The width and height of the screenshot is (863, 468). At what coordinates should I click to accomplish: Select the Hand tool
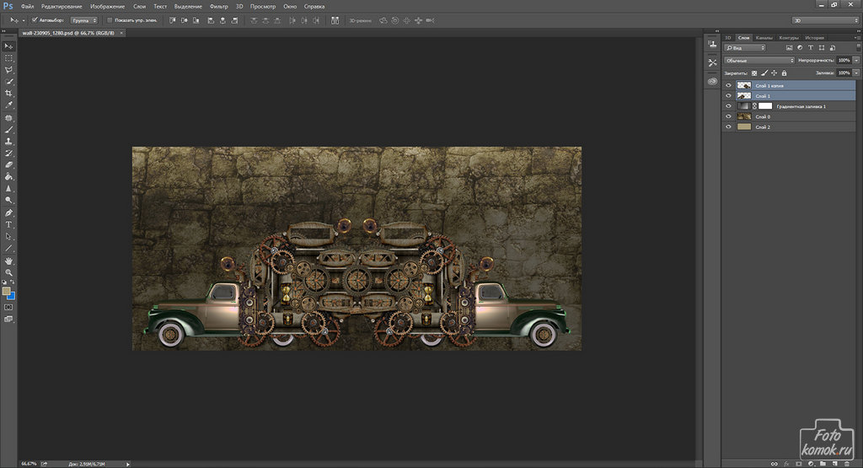(x=9, y=261)
